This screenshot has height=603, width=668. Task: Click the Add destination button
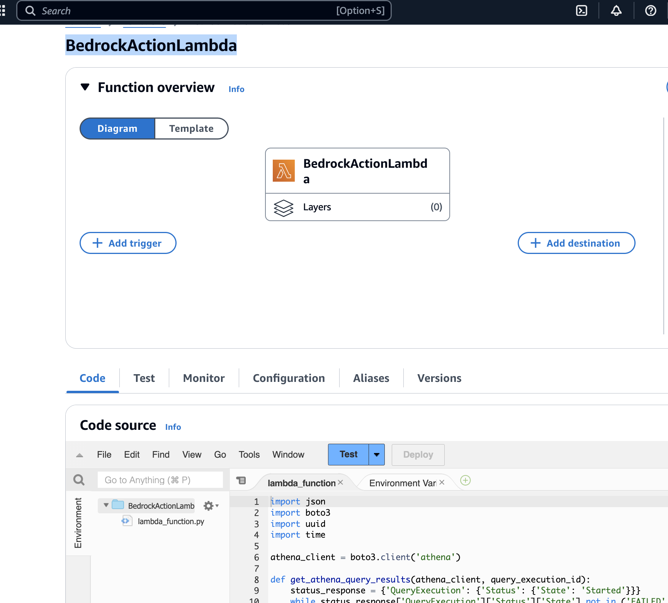[576, 243]
